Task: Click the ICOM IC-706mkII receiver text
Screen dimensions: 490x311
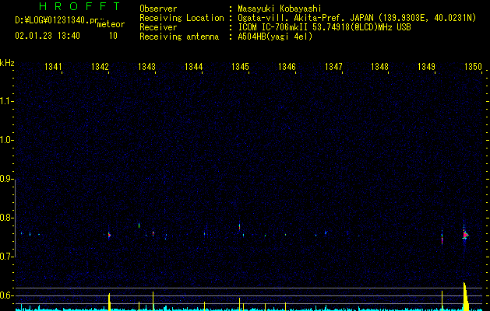Action: 274,27
